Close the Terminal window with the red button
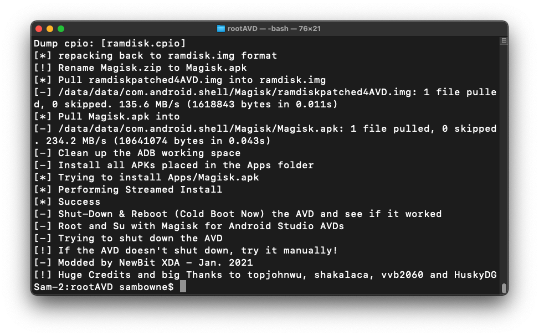The width and height of the screenshot is (539, 336). (x=39, y=29)
